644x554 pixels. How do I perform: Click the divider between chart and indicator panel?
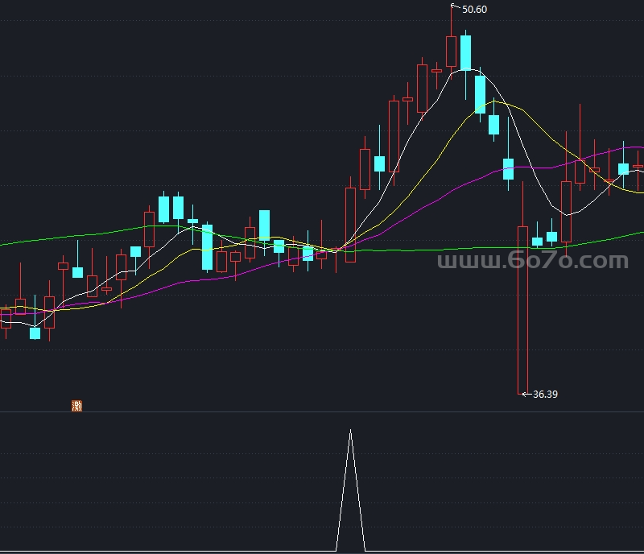322,411
